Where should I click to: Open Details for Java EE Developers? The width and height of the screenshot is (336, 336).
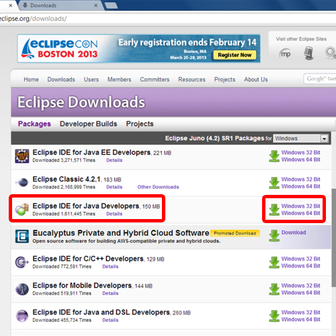(x=114, y=160)
